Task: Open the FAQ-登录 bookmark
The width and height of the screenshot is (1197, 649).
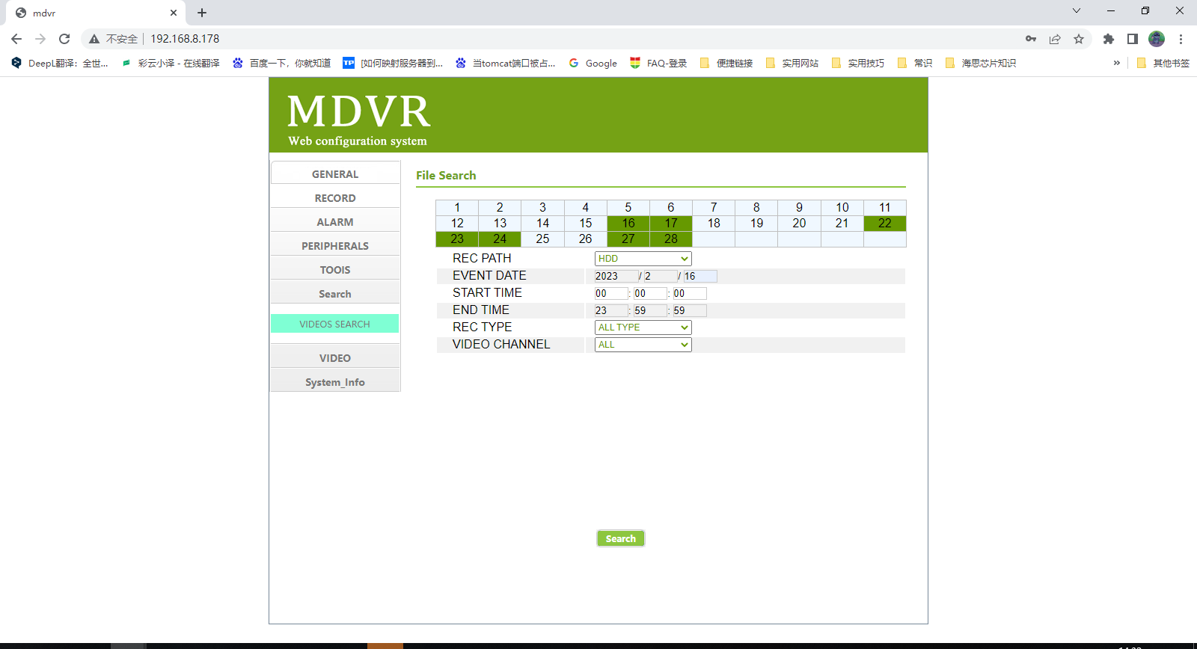Action: 658,63
